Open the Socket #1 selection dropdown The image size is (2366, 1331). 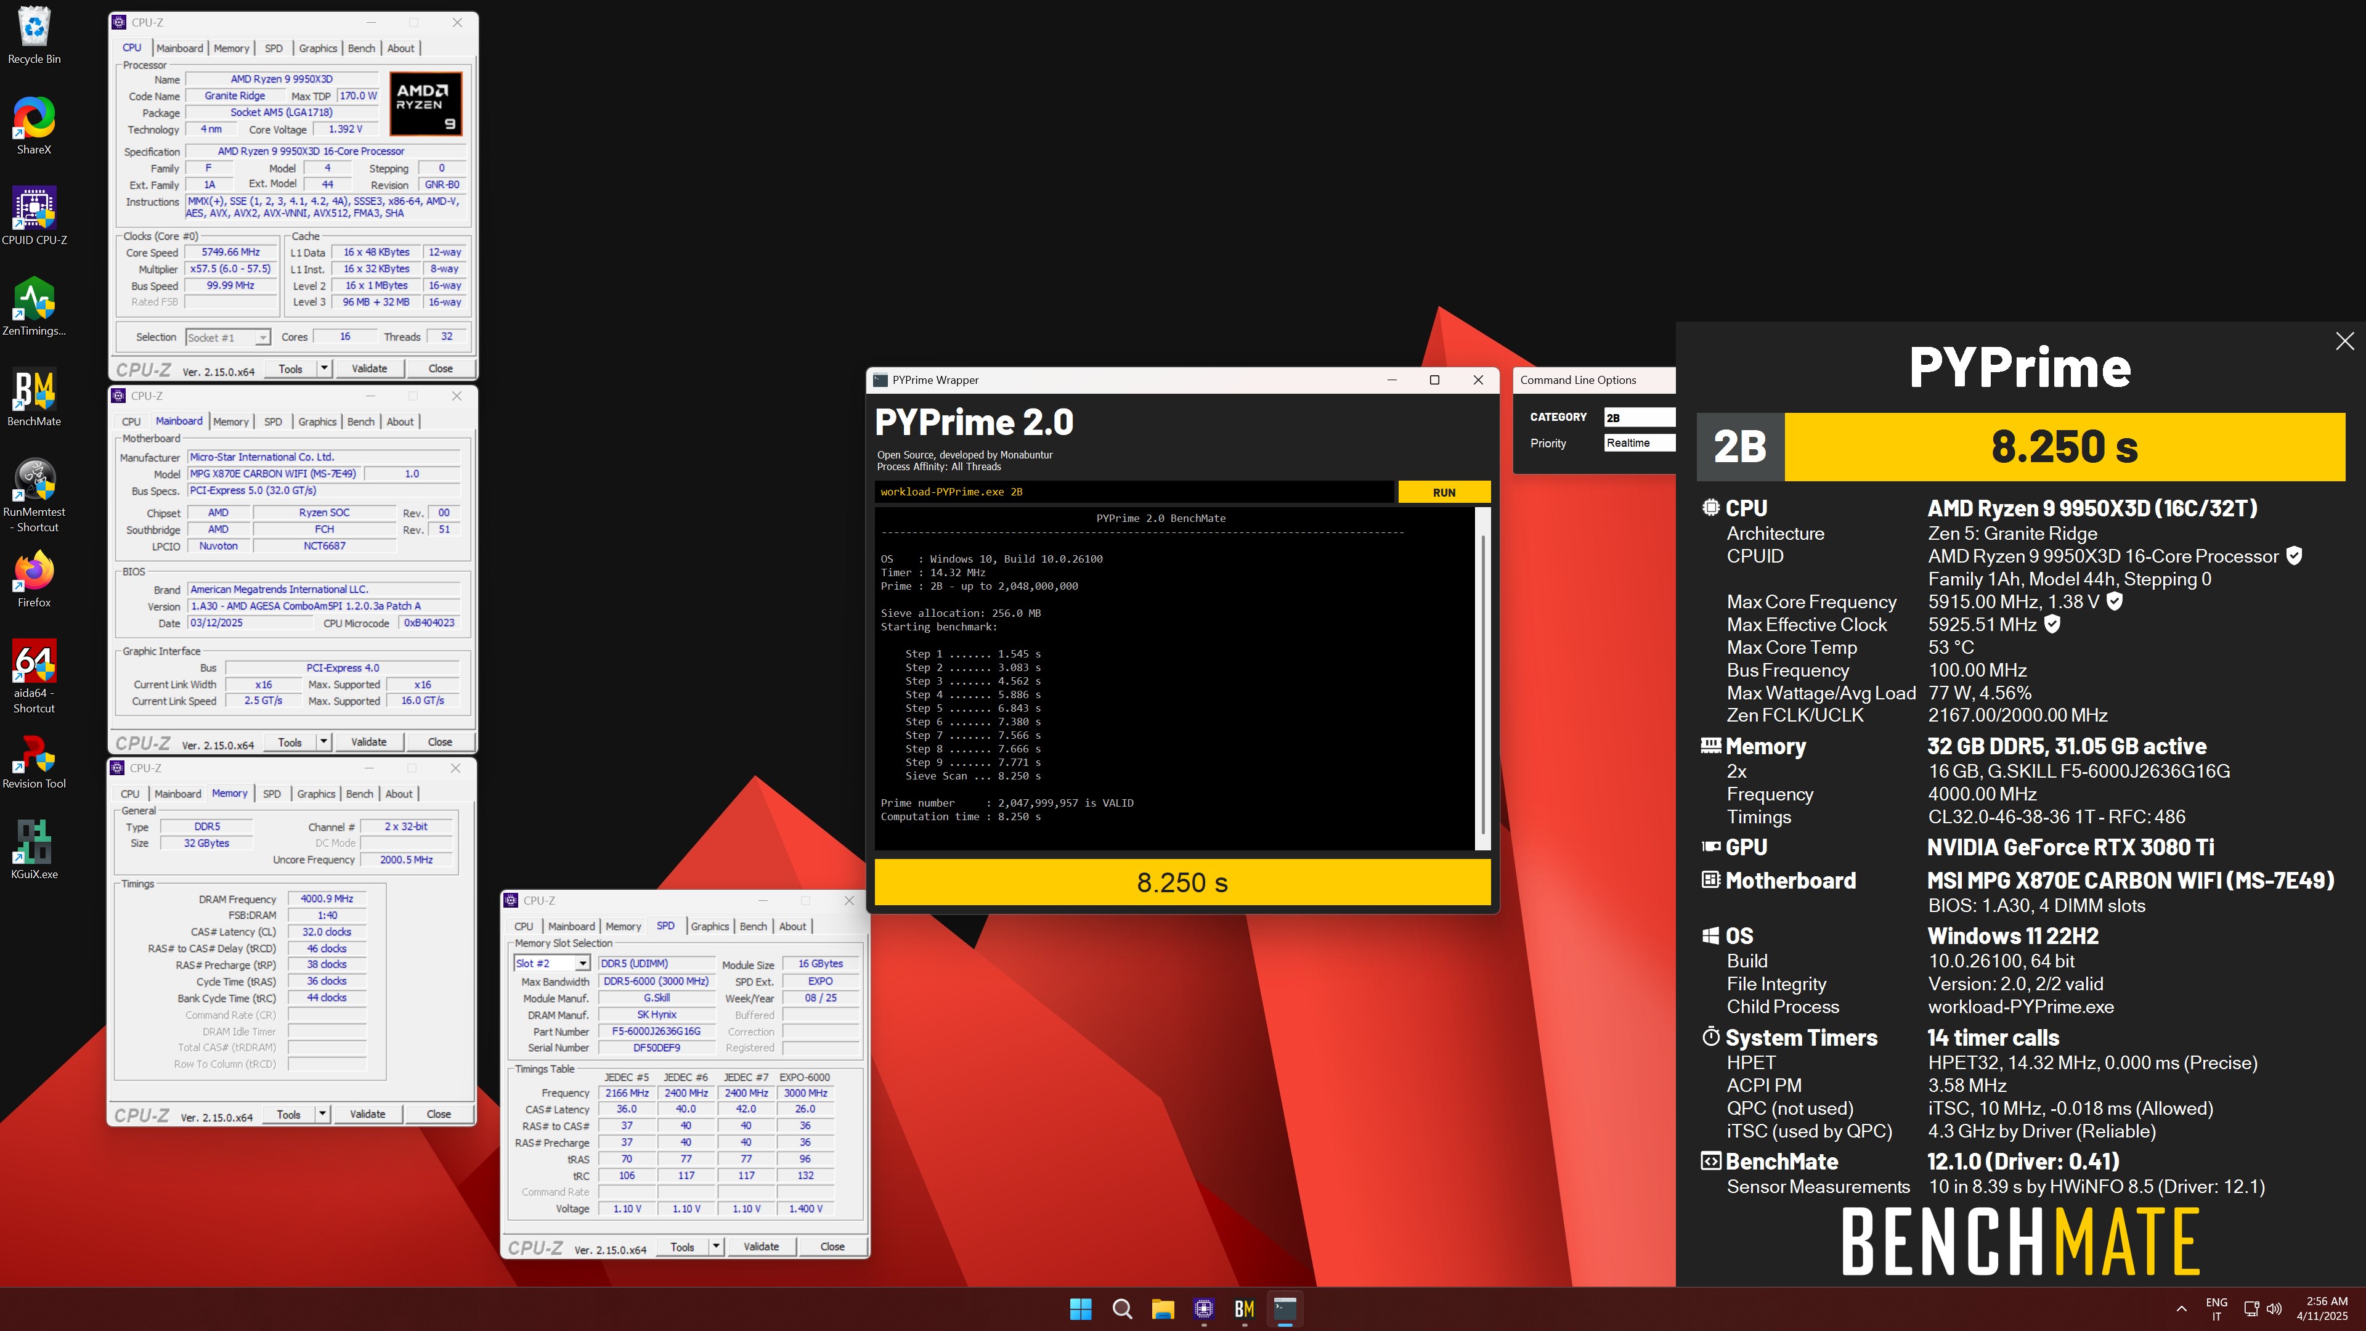click(x=227, y=337)
